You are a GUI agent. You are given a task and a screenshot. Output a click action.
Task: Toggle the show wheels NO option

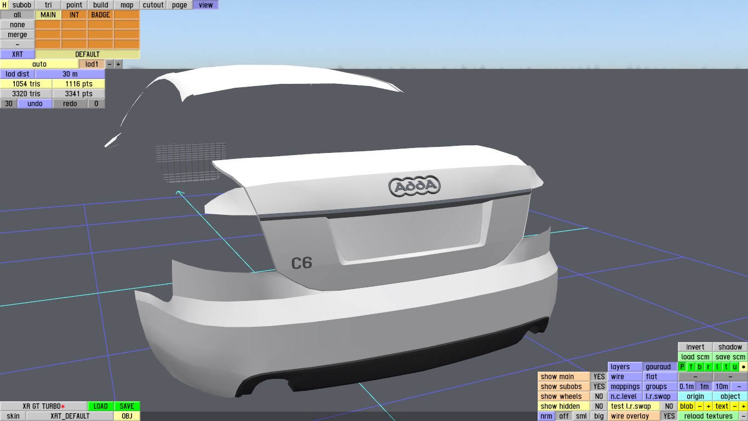tap(599, 396)
